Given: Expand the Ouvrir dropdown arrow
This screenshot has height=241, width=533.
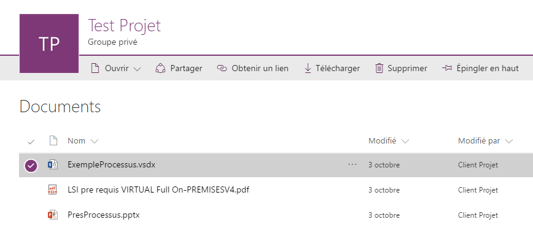Looking at the screenshot, I should pos(137,69).
